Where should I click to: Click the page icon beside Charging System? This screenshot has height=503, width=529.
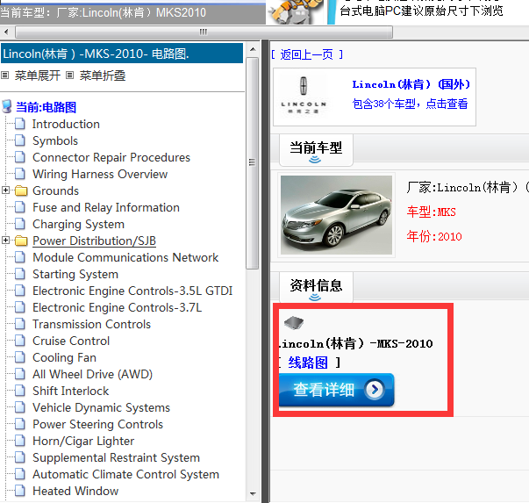pos(20,224)
